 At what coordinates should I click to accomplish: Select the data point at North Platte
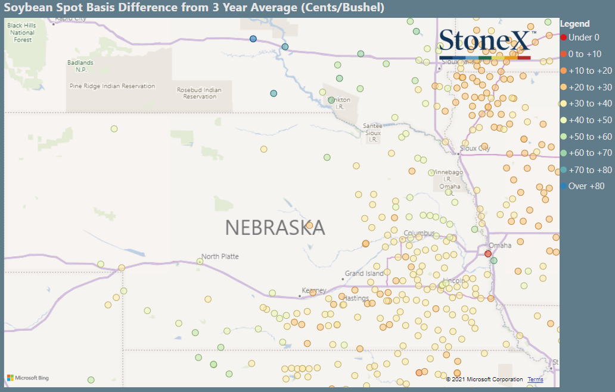coord(200,261)
